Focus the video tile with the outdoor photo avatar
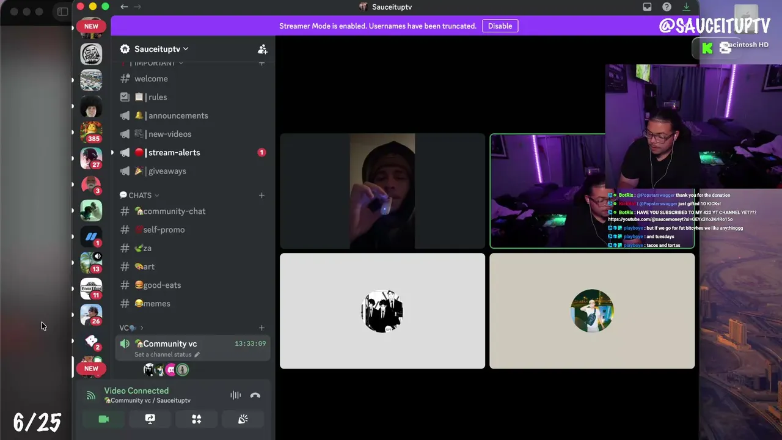 (592, 311)
